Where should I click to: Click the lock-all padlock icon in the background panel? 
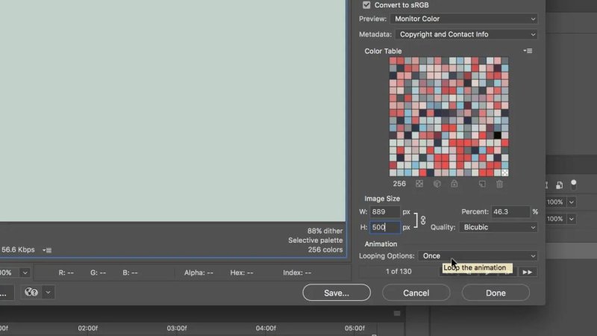click(x=559, y=185)
